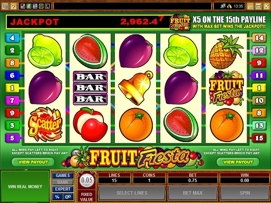
Task: Click the Win Real Money panel
Action: [x=25, y=187]
